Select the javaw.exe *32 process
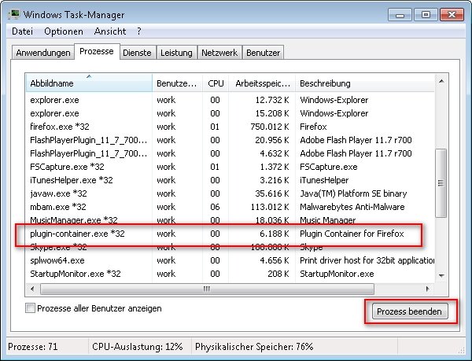Image resolution: width=472 pixels, height=361 pixels. tap(230, 193)
